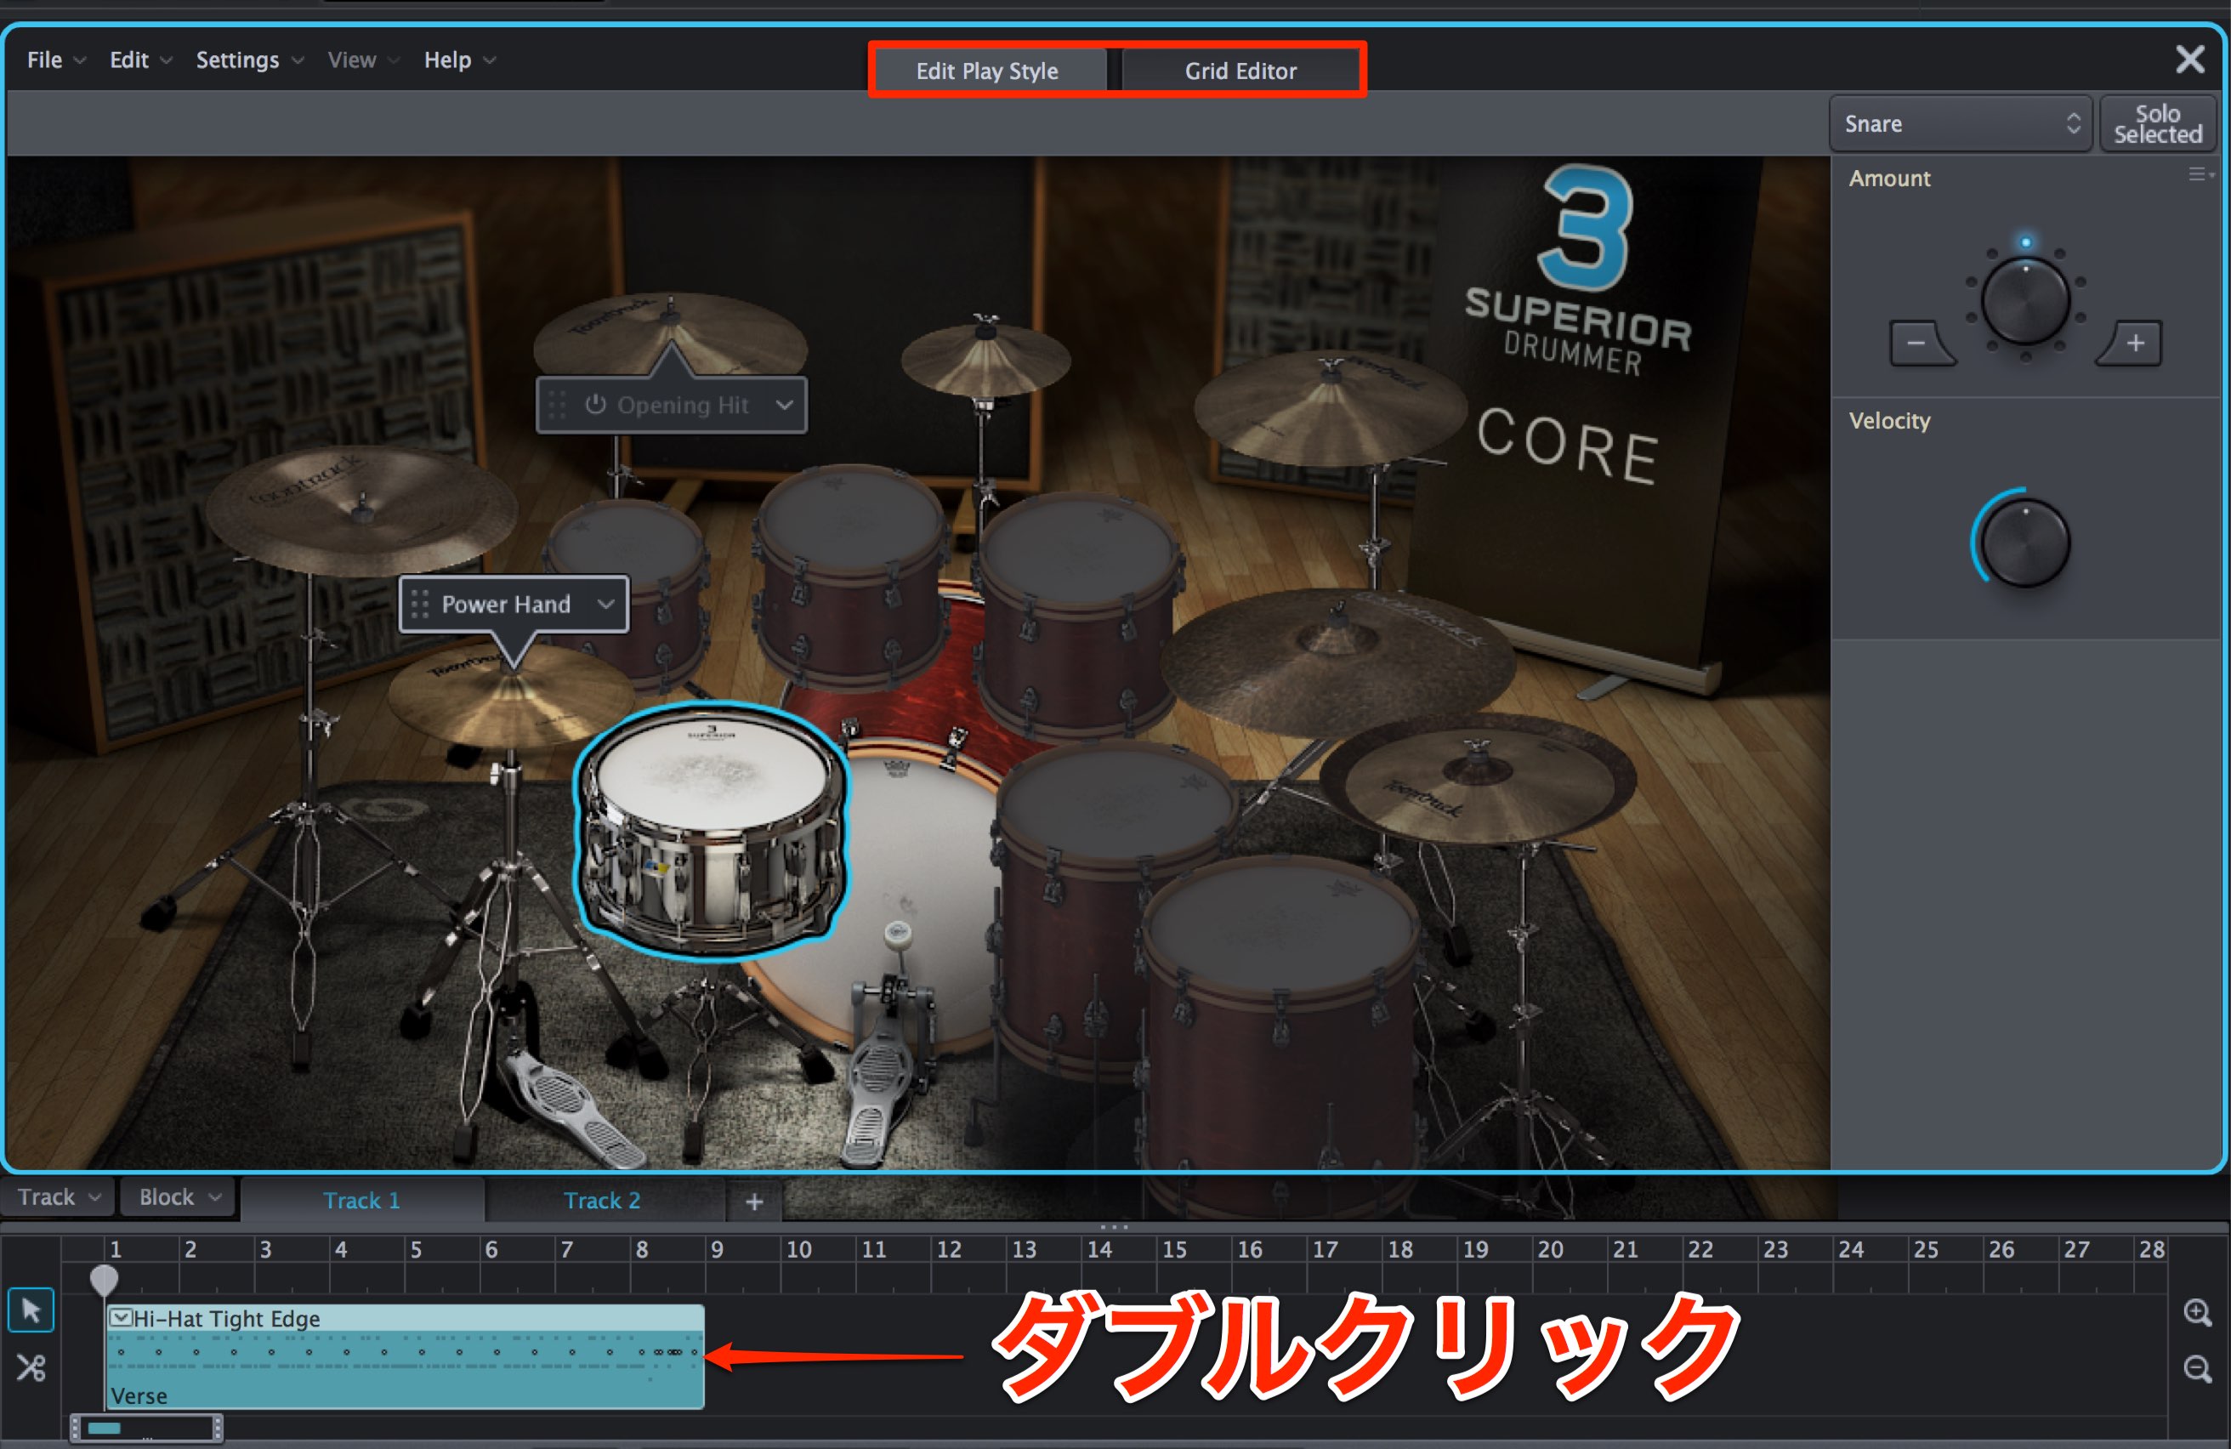Select the arrow pointer tool
This screenshot has width=2231, height=1449.
coord(31,1310)
